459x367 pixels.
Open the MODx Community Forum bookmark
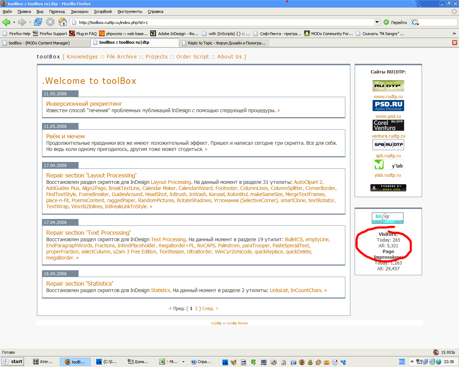[x=328, y=34]
